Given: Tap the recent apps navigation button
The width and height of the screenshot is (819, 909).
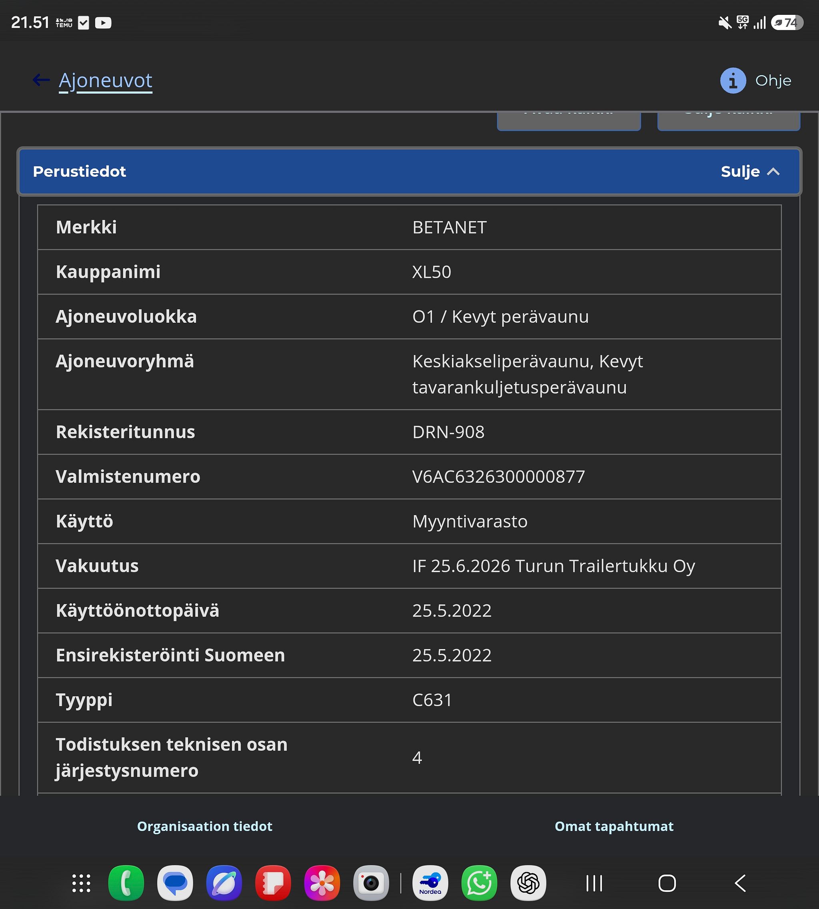Looking at the screenshot, I should pos(594,883).
